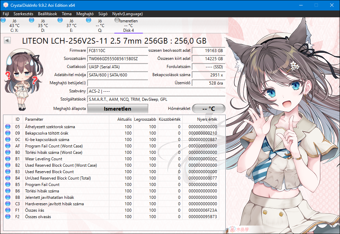This screenshot has height=234, width=340.
Task: Click the status orb for attribute 05
Action: 8,126
